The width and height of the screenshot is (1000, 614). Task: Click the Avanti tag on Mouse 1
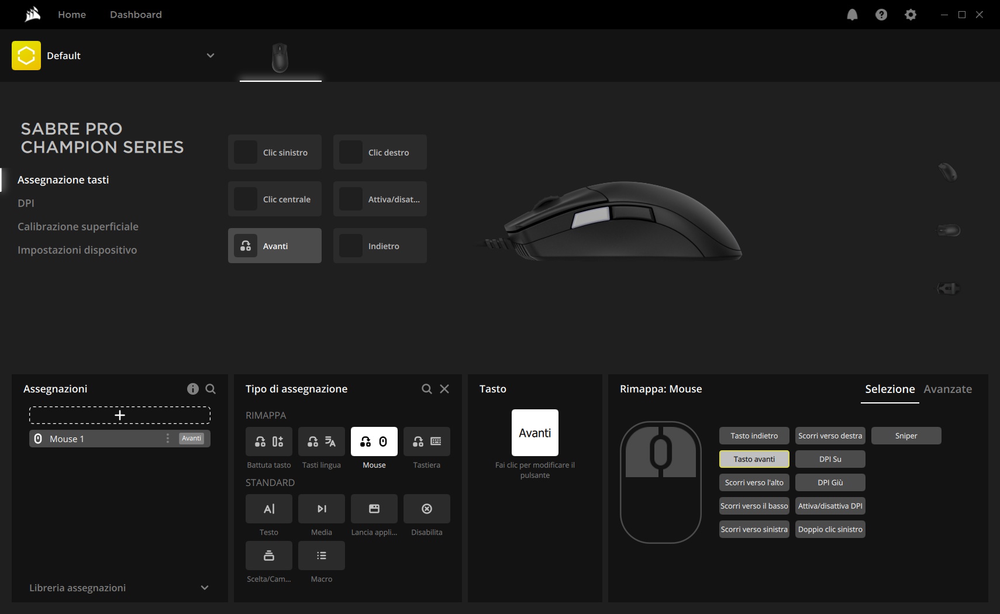[191, 439]
